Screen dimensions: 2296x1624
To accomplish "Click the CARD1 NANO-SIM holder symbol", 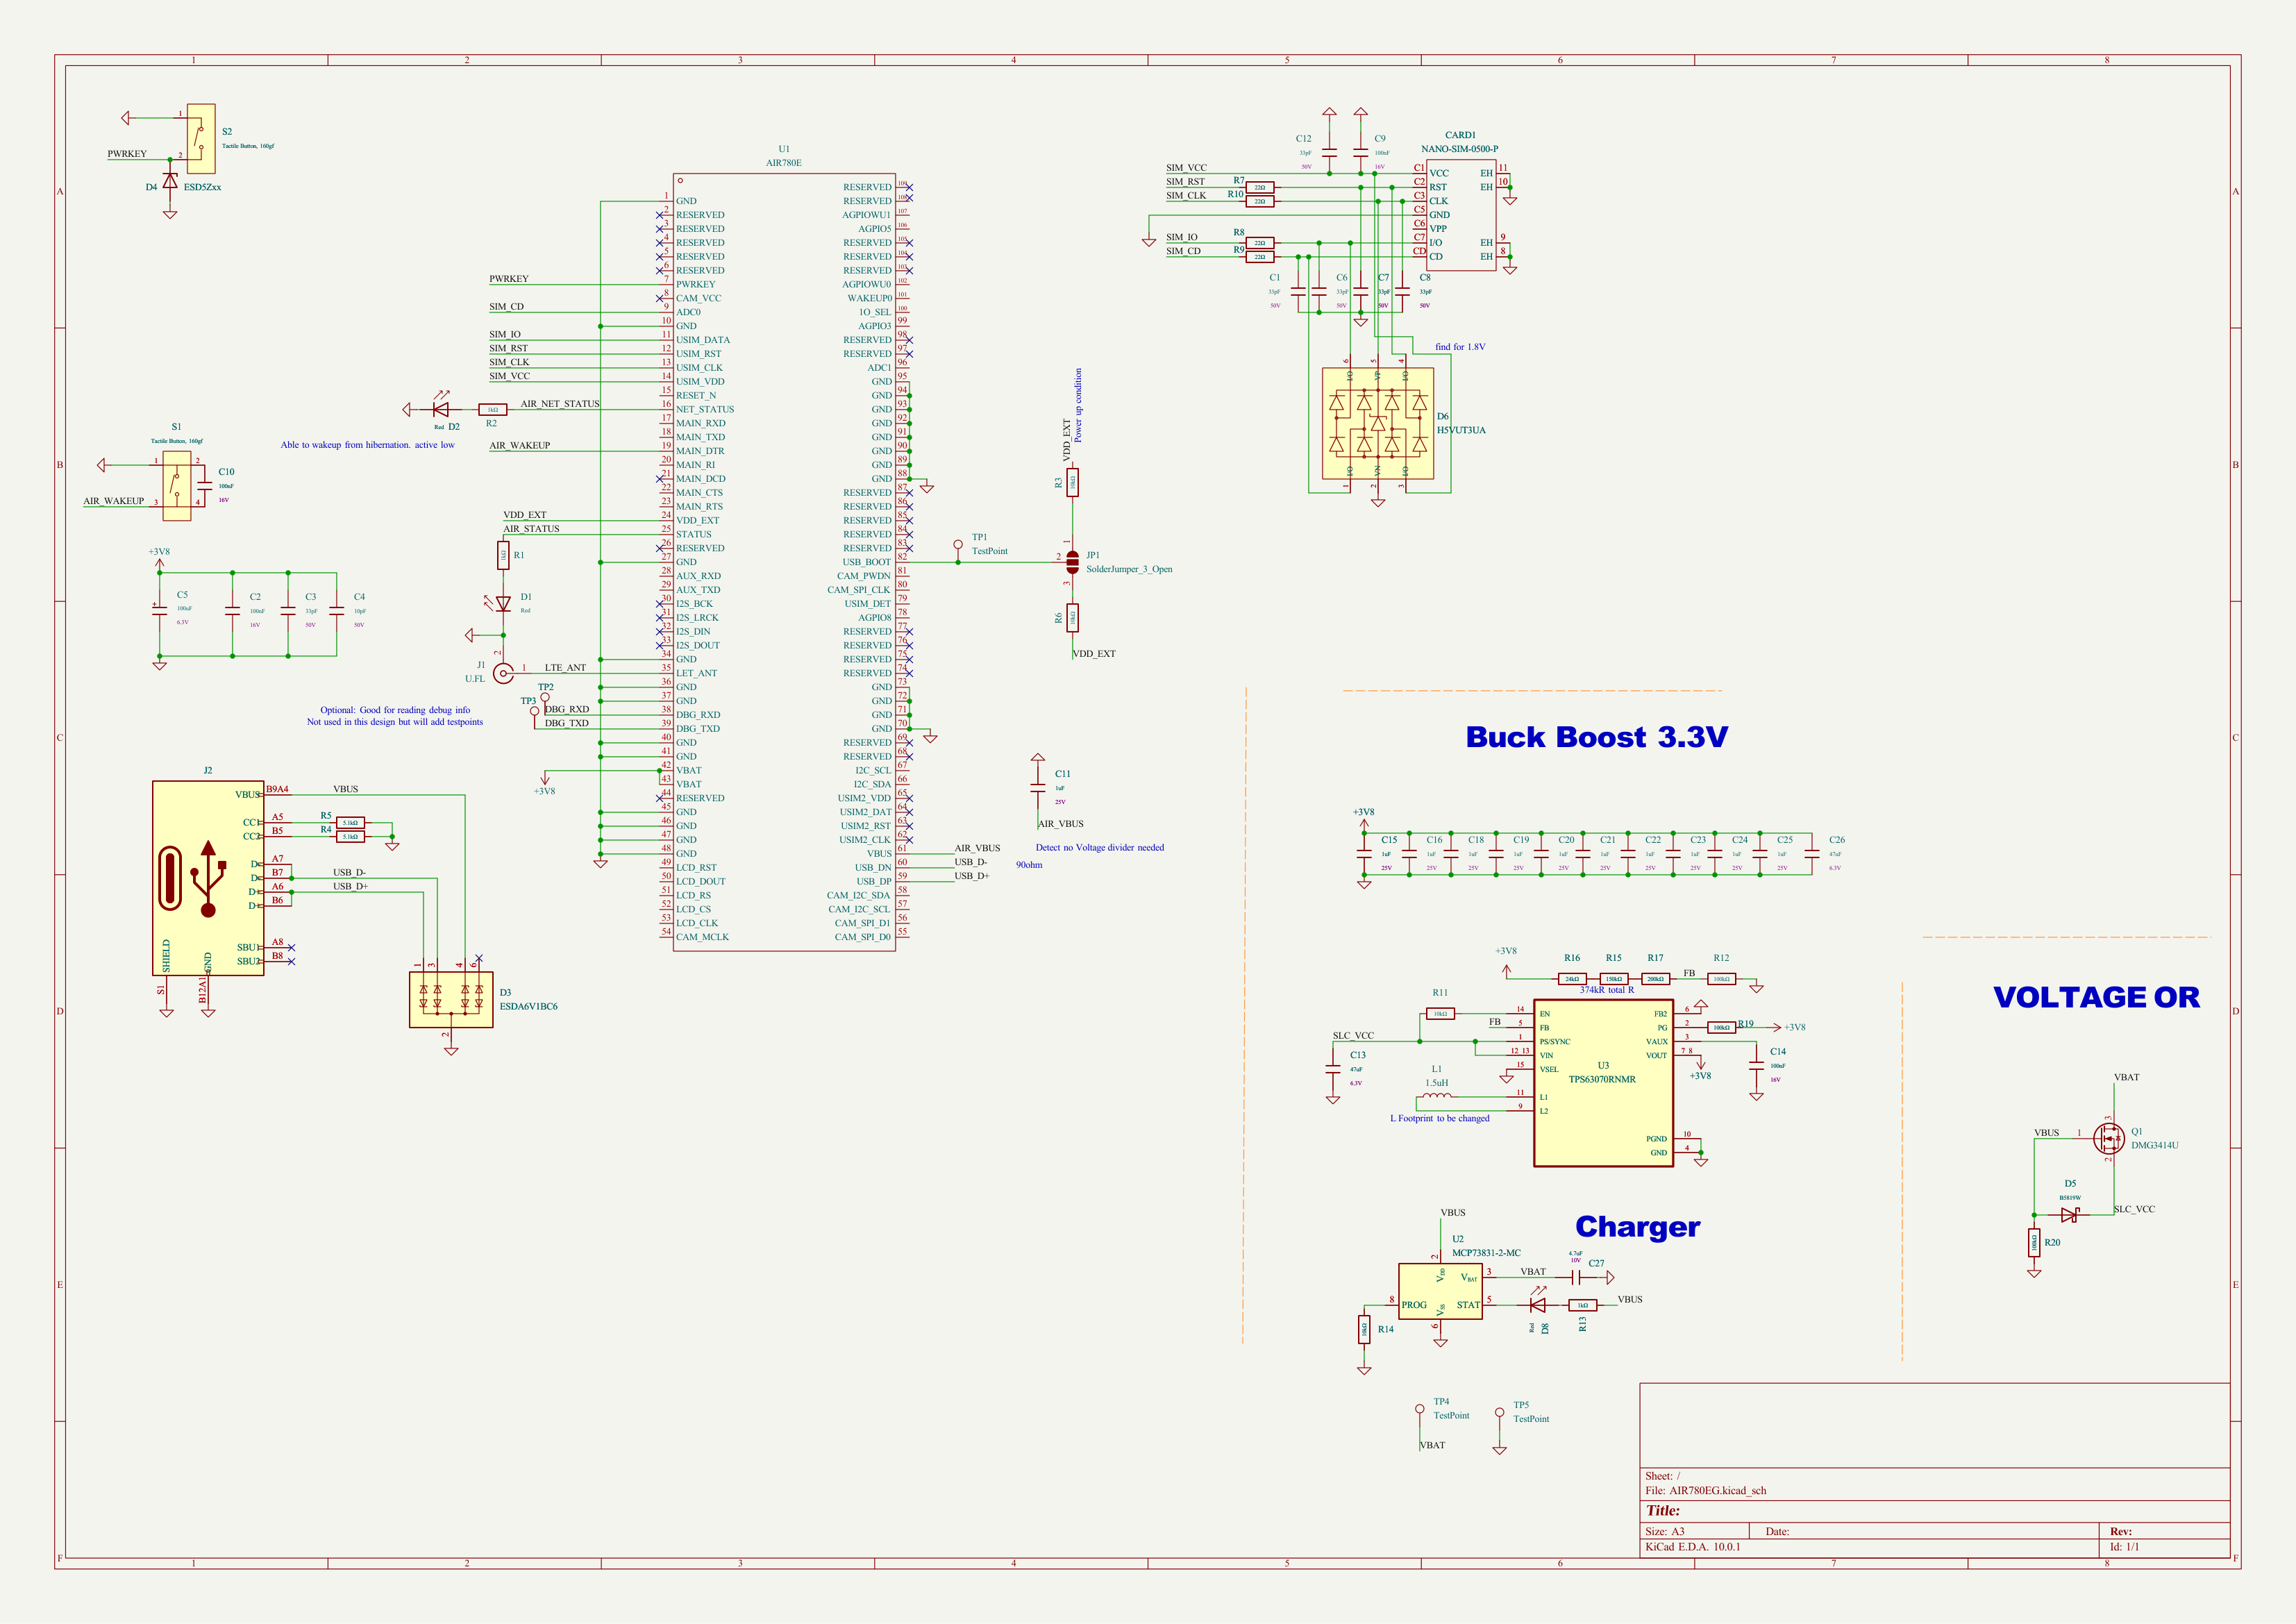I will (1461, 215).
